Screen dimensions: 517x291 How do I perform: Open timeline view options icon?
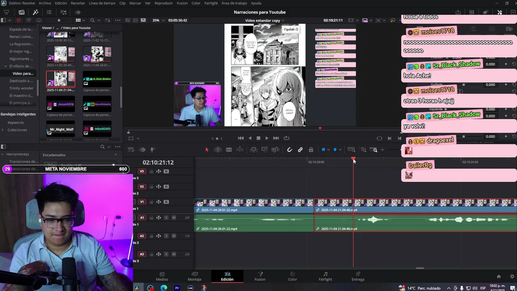coord(131,150)
